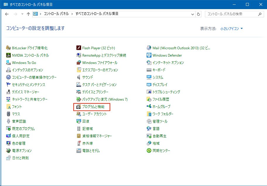Click the RemoteApp とデスクトップ接続 icon

[x=79, y=55]
